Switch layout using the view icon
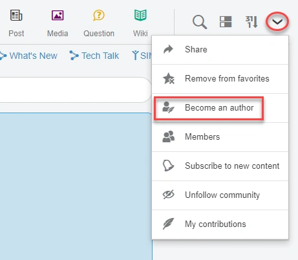Image resolution: width=298 pixels, height=260 pixels. click(x=226, y=22)
